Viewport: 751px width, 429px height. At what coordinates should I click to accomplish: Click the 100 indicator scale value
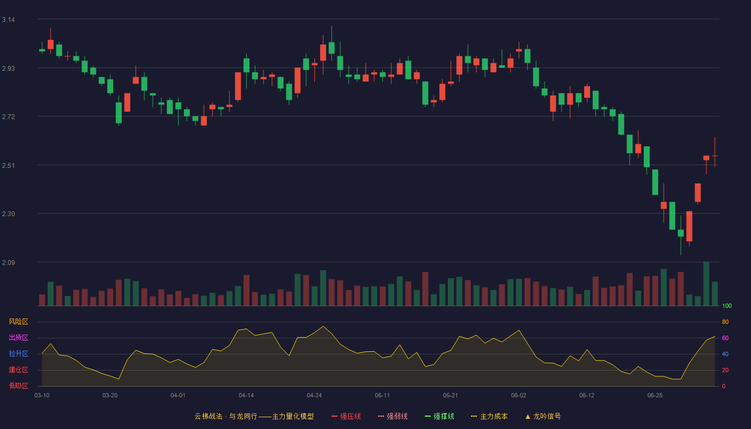(727, 306)
